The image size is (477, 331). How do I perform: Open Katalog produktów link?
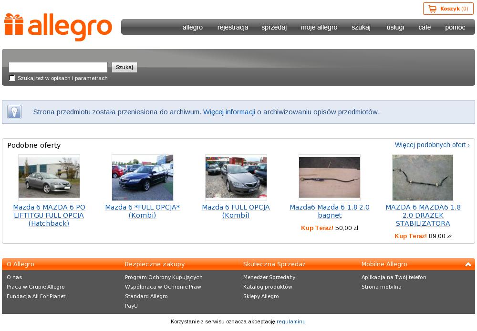(x=268, y=287)
